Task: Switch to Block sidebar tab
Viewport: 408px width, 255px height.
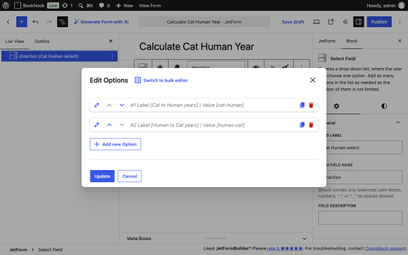Action: pos(352,41)
